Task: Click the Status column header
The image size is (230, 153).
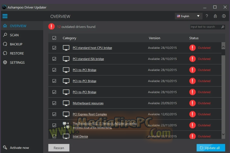Action: click(194, 38)
